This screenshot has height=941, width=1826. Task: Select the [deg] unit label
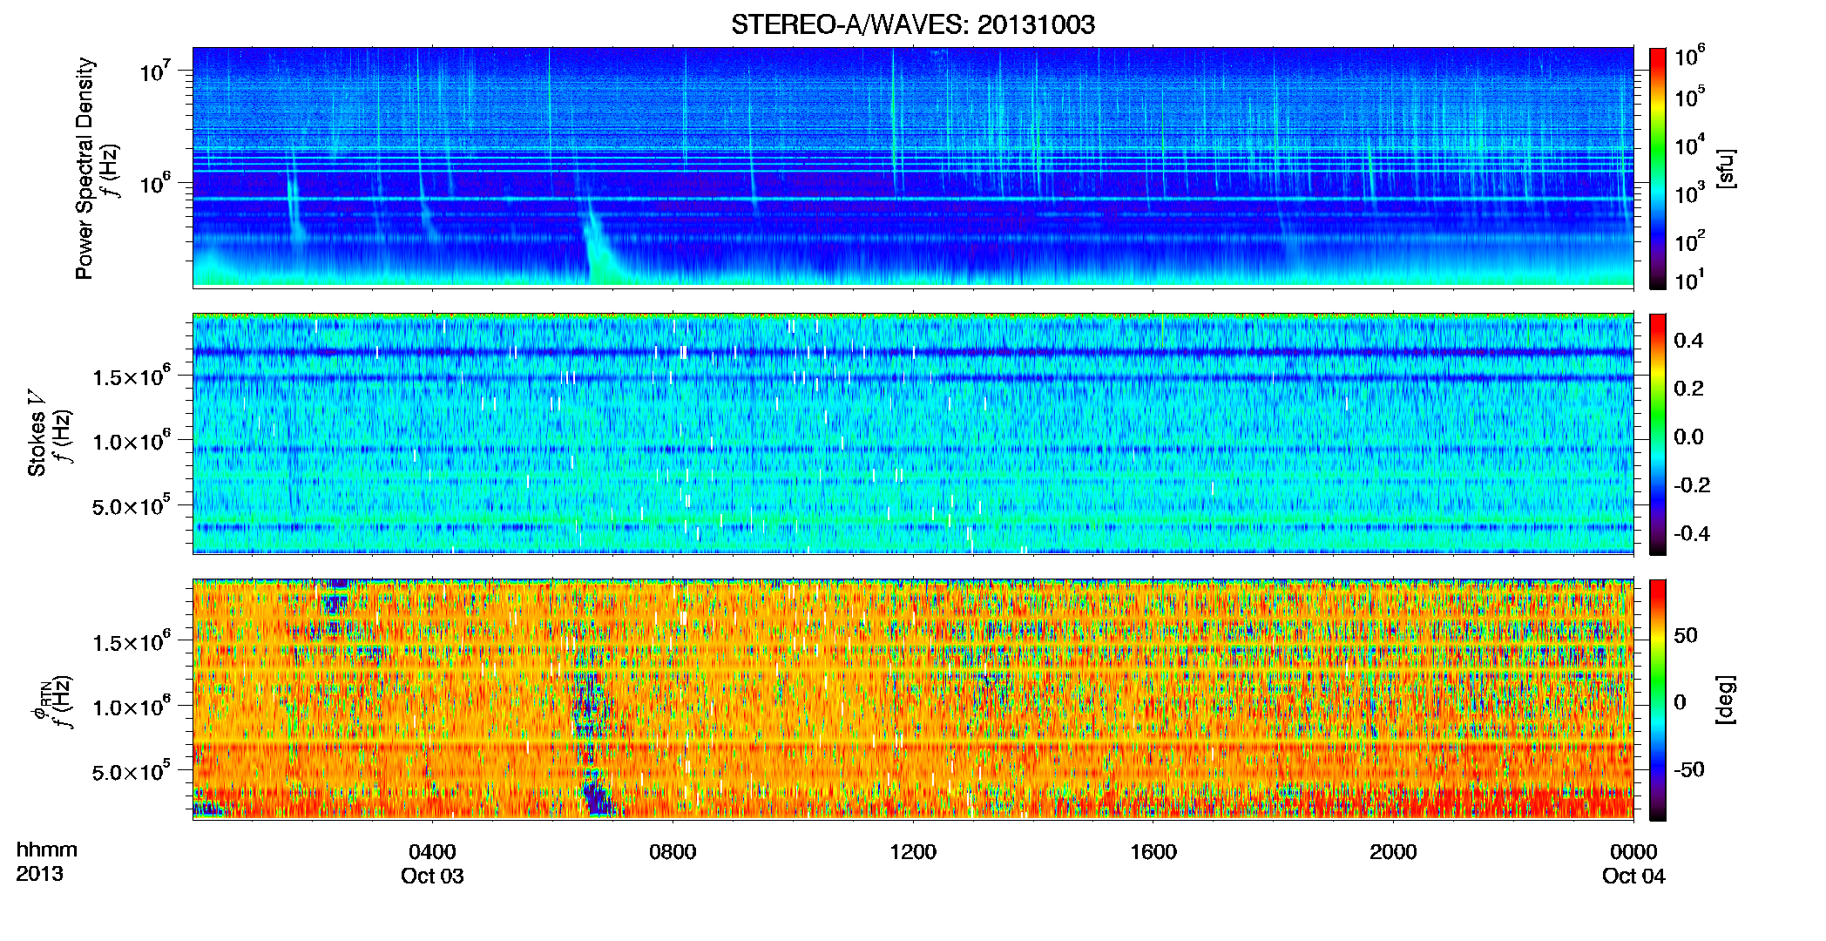click(1726, 700)
